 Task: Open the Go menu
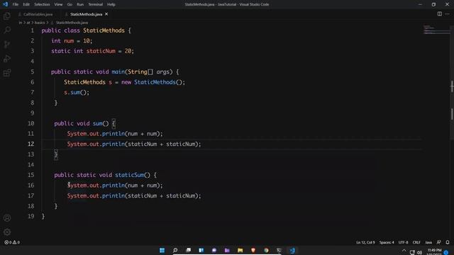pyautogui.click(x=70, y=4)
